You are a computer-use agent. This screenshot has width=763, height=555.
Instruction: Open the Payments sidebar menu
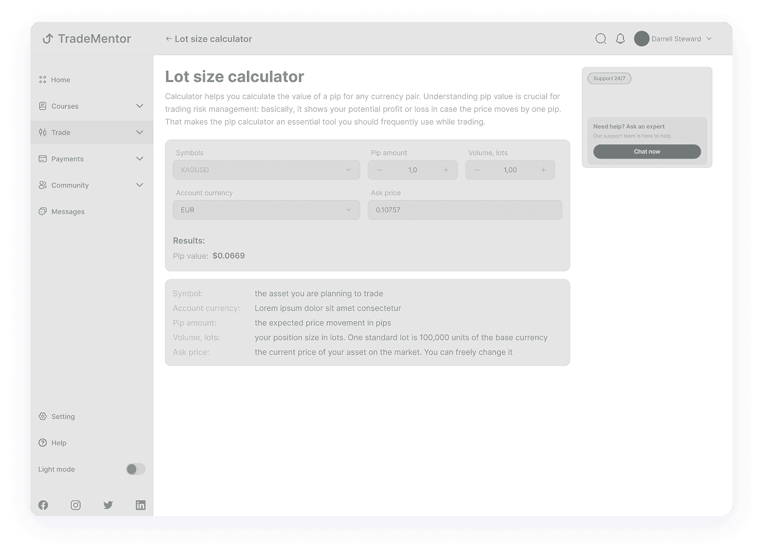point(91,159)
